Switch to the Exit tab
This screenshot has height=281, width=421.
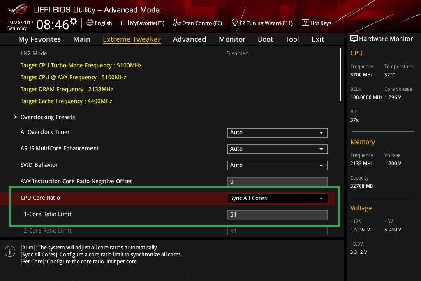[318, 39]
